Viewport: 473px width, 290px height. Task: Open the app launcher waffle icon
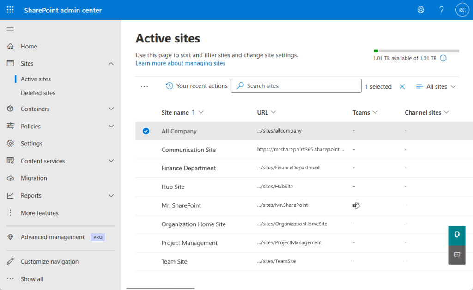click(x=10, y=10)
